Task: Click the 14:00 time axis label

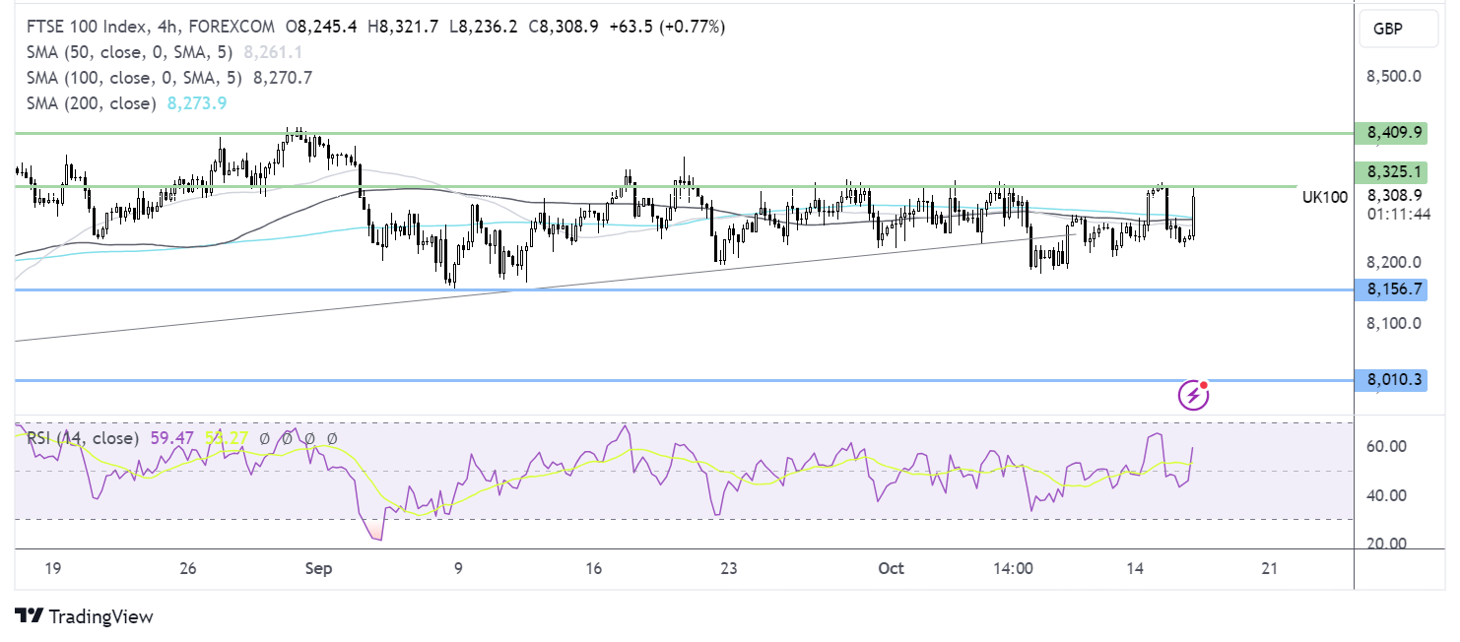Action: coord(1014,568)
